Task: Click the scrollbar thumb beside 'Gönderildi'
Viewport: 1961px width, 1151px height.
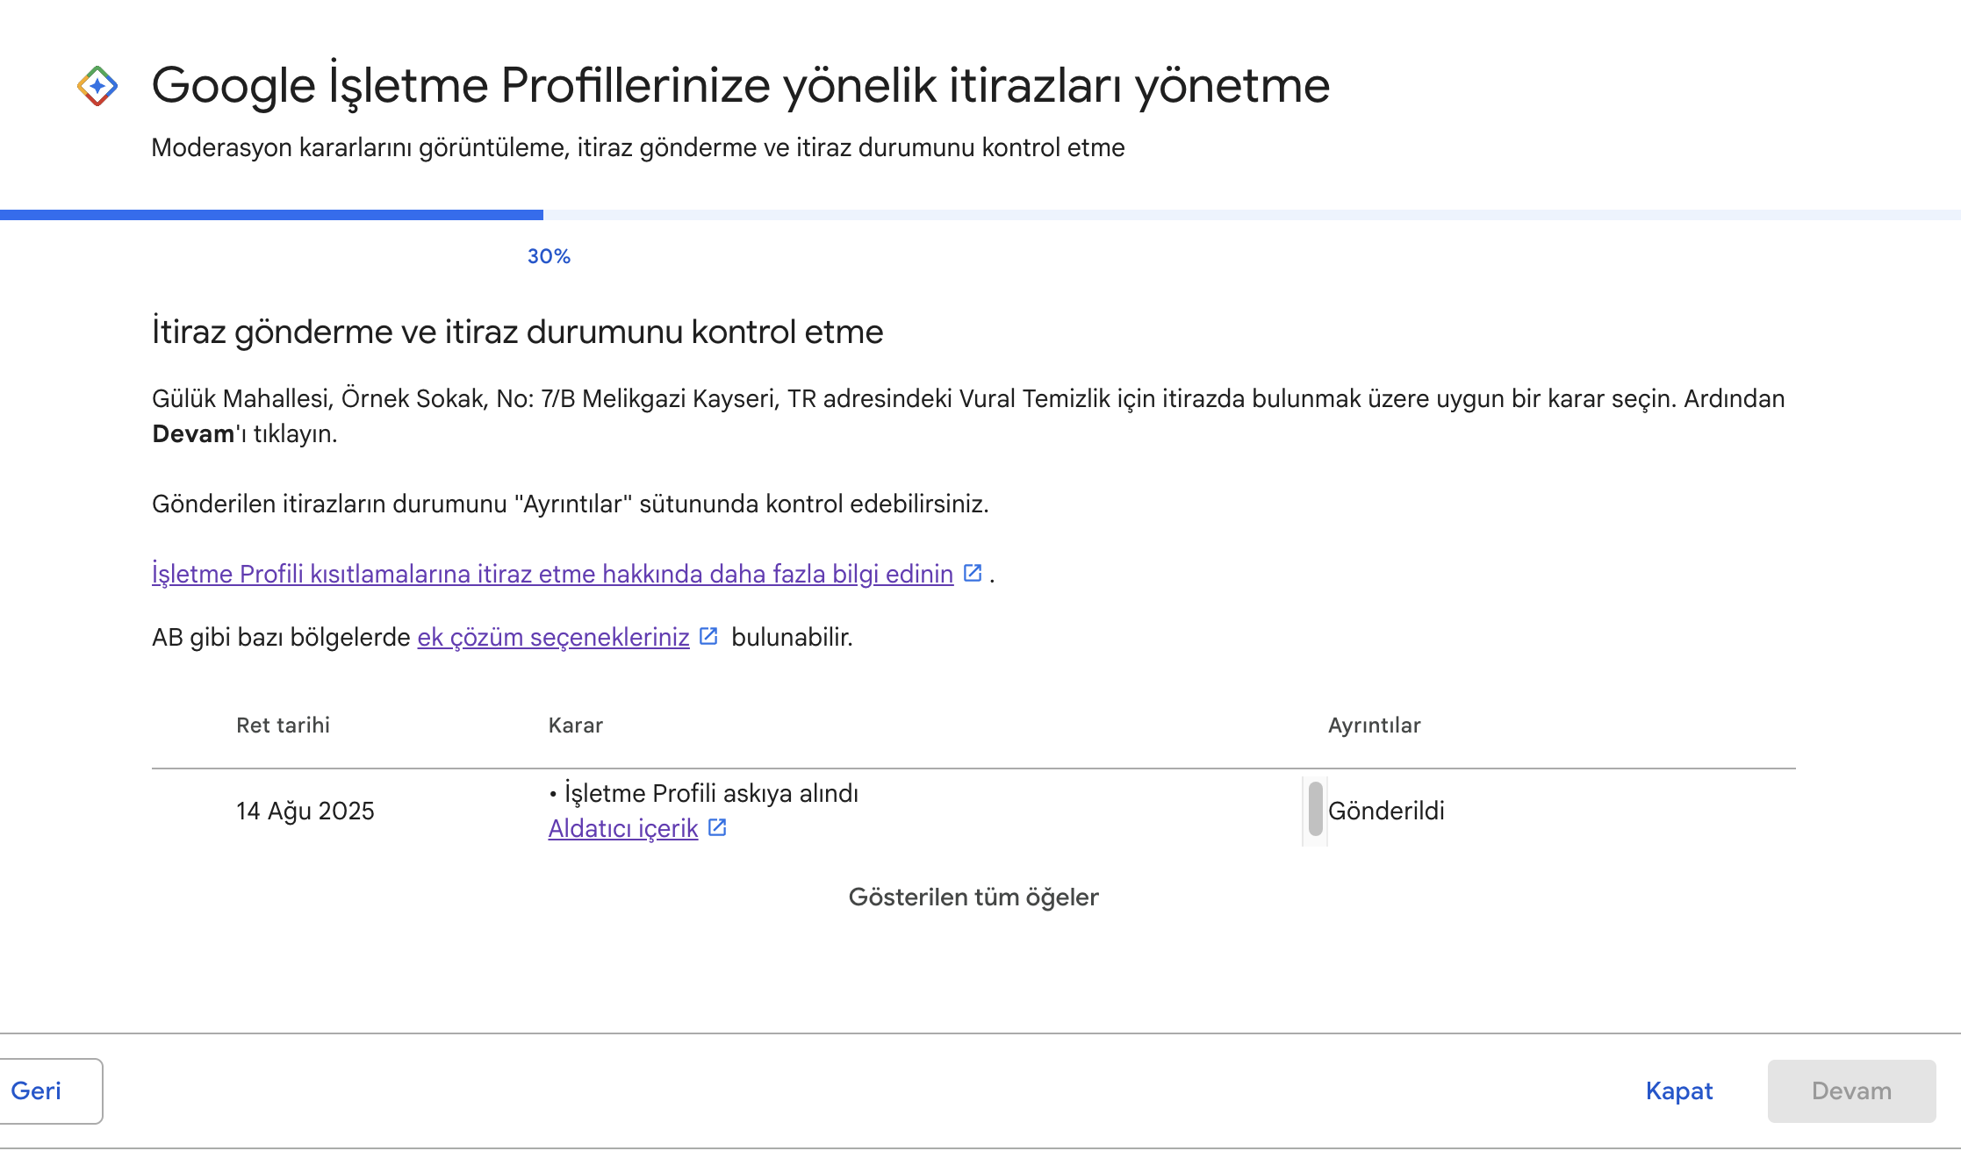Action: 1315,809
